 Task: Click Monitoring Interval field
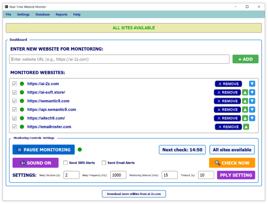(170, 175)
